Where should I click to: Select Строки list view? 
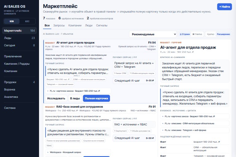coord(185,34)
